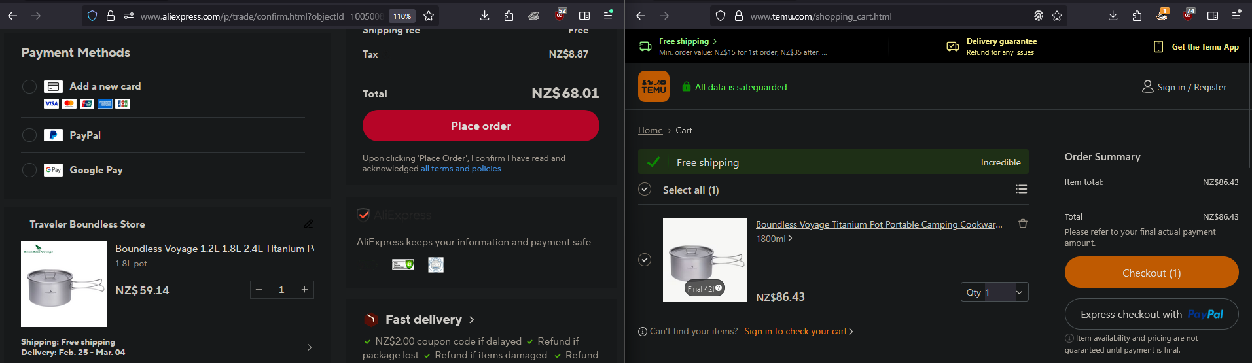1252x363 pixels.
Task: Click the Home breadcrumb link on Temu
Action: pos(651,130)
